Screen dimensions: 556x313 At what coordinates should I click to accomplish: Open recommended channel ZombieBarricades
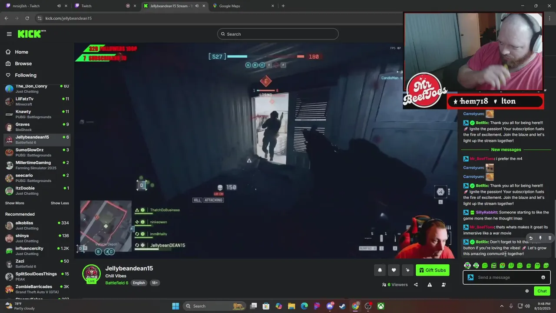point(37,289)
